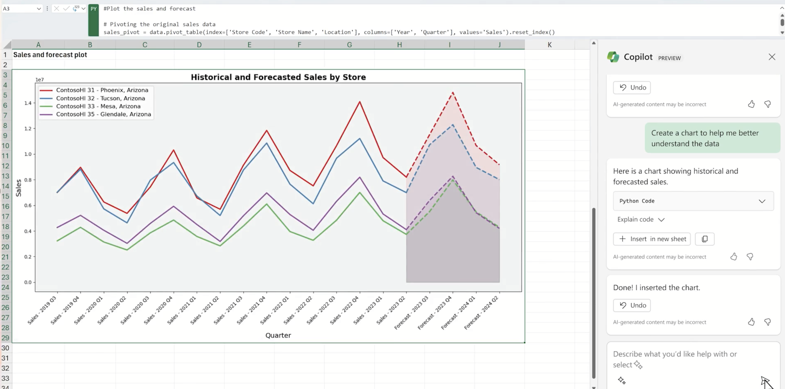Viewport: 785px width, 389px height.
Task: Click into the Python formula bar text
Action: [x=439, y=20]
